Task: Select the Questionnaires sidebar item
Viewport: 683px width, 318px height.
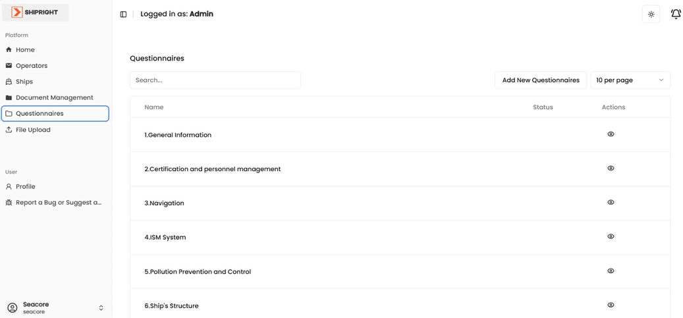Action: (40, 113)
